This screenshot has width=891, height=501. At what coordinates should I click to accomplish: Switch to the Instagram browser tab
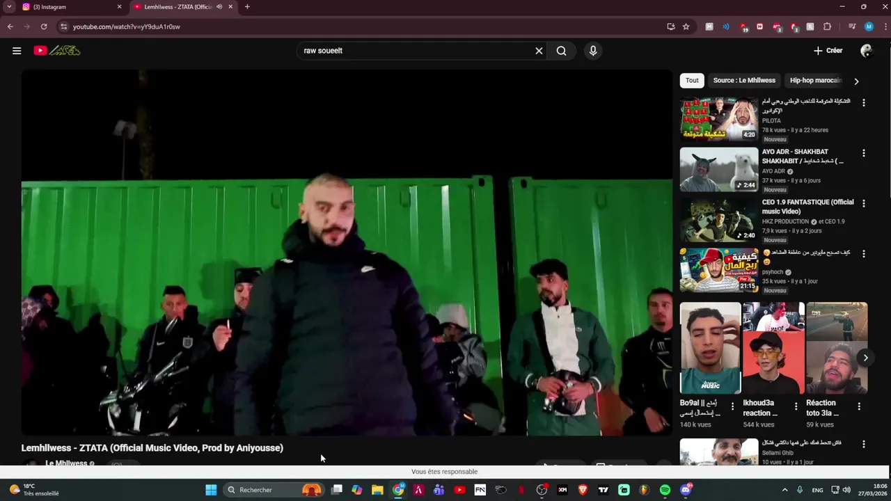(x=71, y=7)
